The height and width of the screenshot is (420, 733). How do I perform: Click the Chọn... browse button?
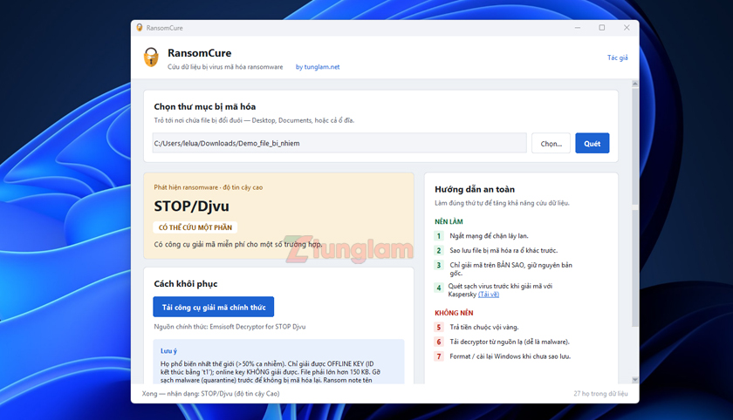coord(551,143)
